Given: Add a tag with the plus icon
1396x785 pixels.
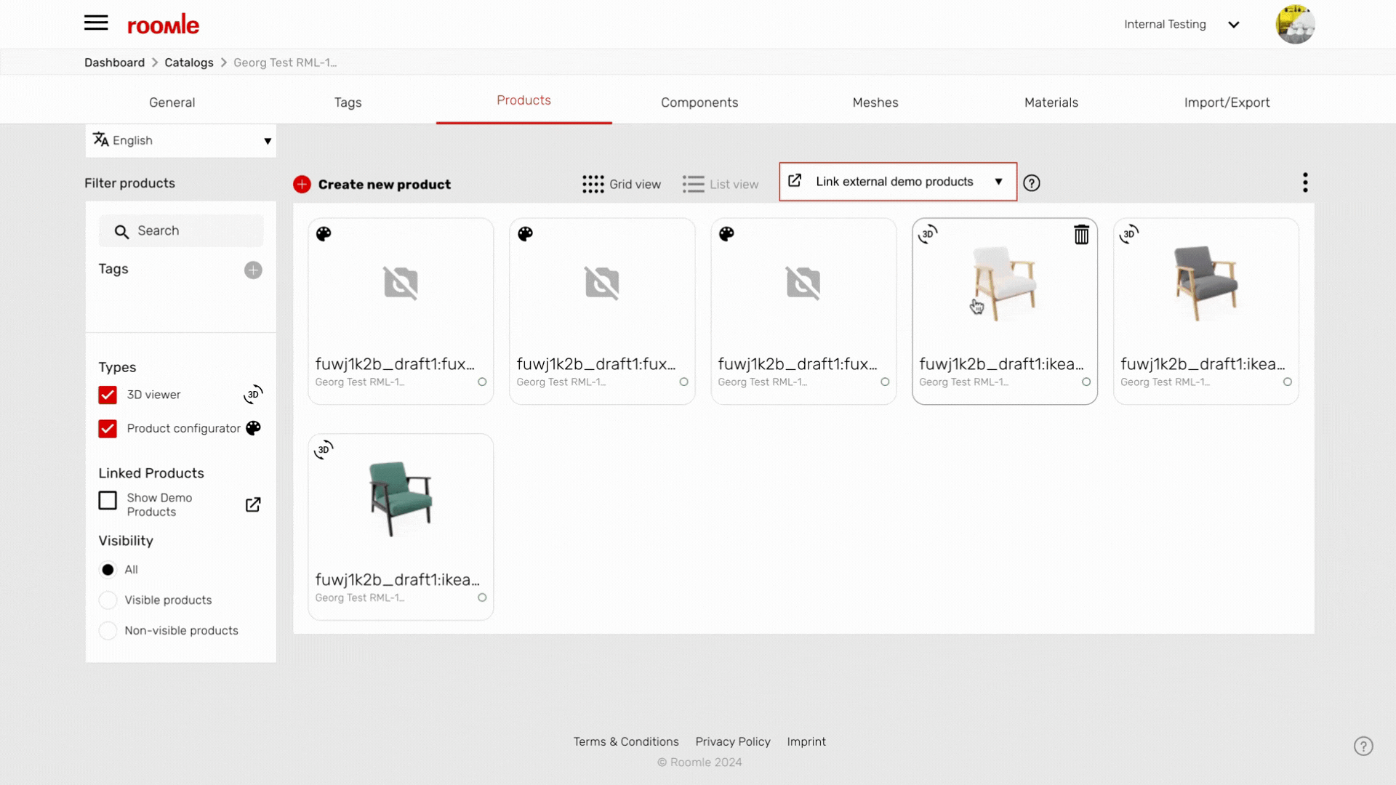Looking at the screenshot, I should 253,270.
